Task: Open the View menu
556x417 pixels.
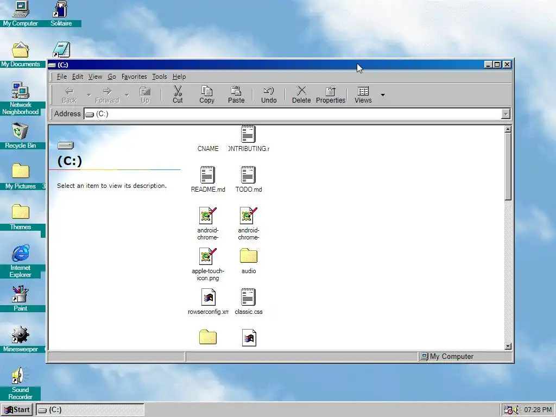Action: point(95,77)
